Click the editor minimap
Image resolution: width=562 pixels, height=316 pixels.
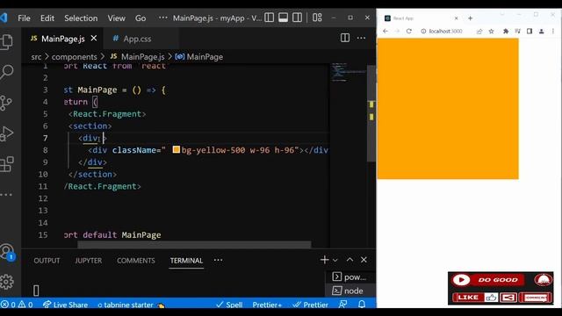click(348, 72)
